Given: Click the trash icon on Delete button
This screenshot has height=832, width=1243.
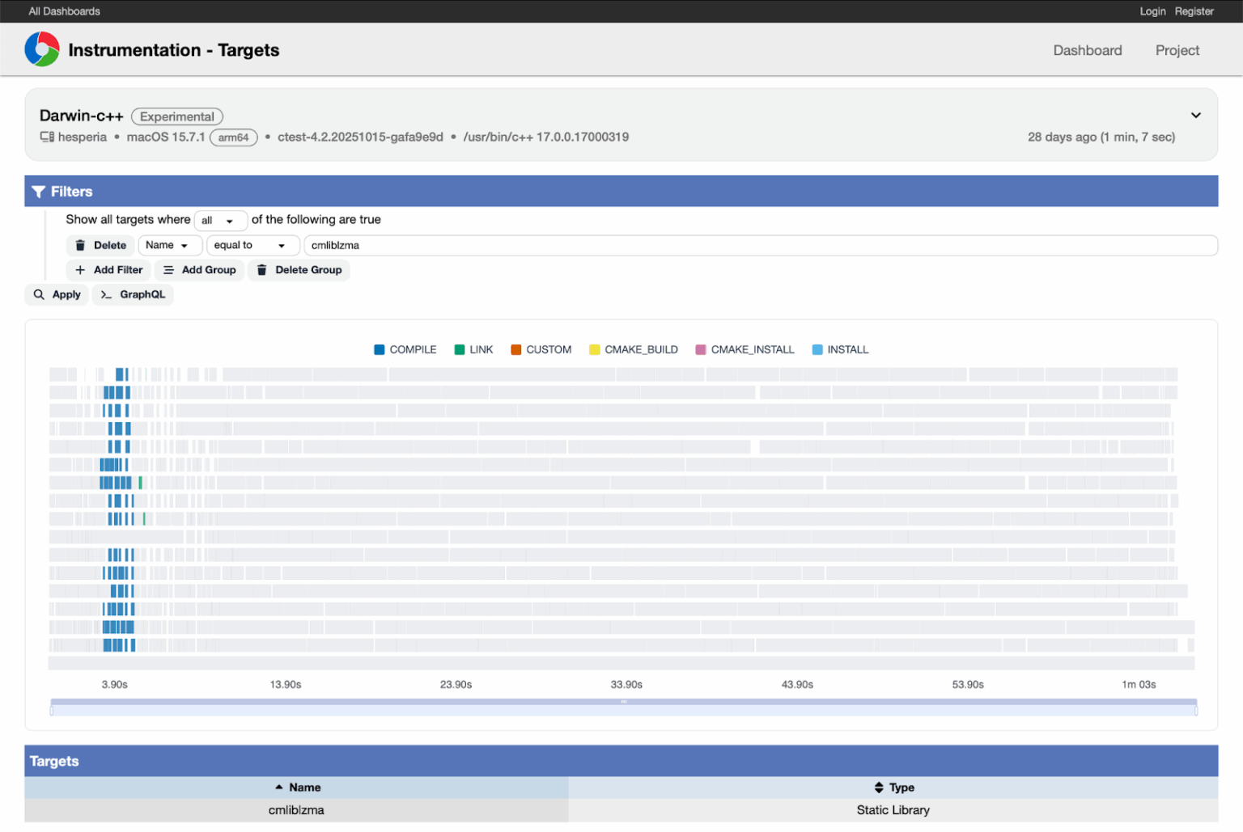Looking at the screenshot, I should coord(81,245).
